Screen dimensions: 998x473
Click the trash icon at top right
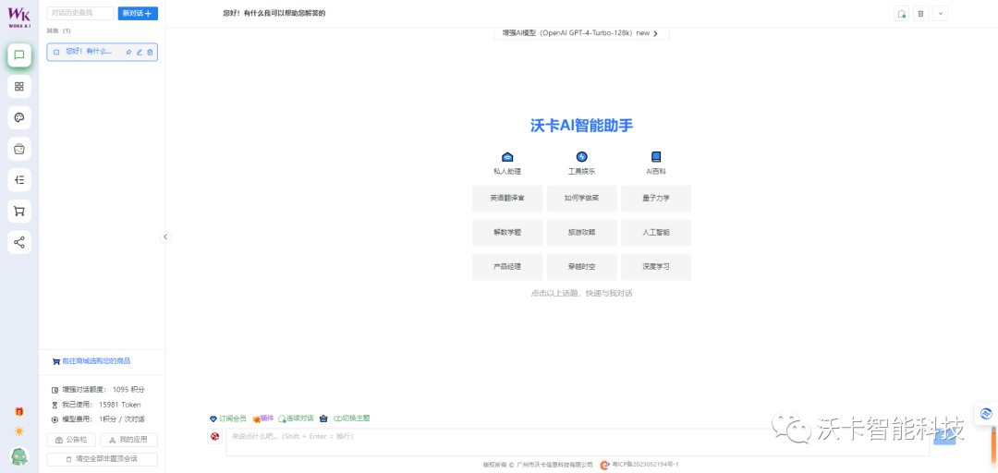click(x=920, y=13)
